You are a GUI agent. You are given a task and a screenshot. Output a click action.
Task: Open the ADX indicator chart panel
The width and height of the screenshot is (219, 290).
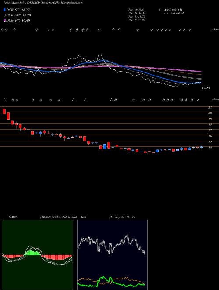point(112,255)
